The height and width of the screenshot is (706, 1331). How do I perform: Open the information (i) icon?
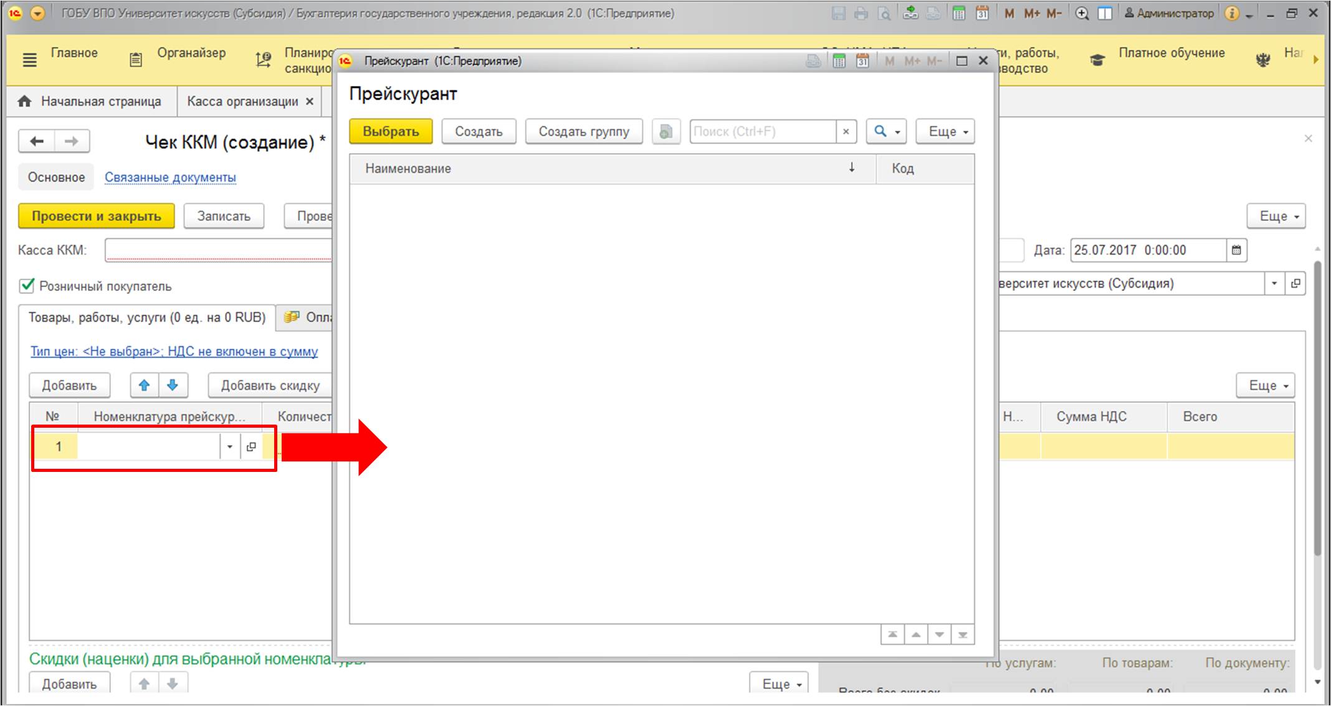[1231, 13]
